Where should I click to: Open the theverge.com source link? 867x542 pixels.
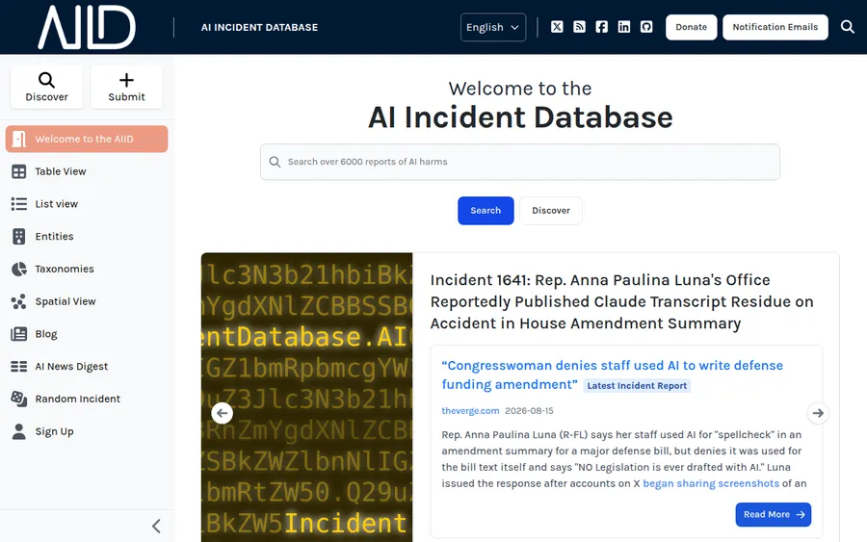click(x=470, y=410)
